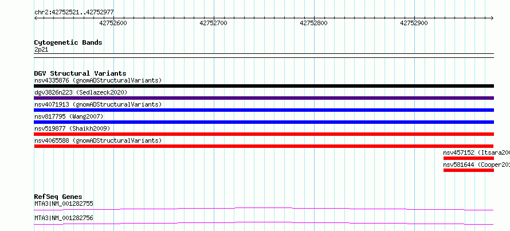Click the magenta line for MTA3|NM_001282756
510x231 pixels.
coord(264,223)
